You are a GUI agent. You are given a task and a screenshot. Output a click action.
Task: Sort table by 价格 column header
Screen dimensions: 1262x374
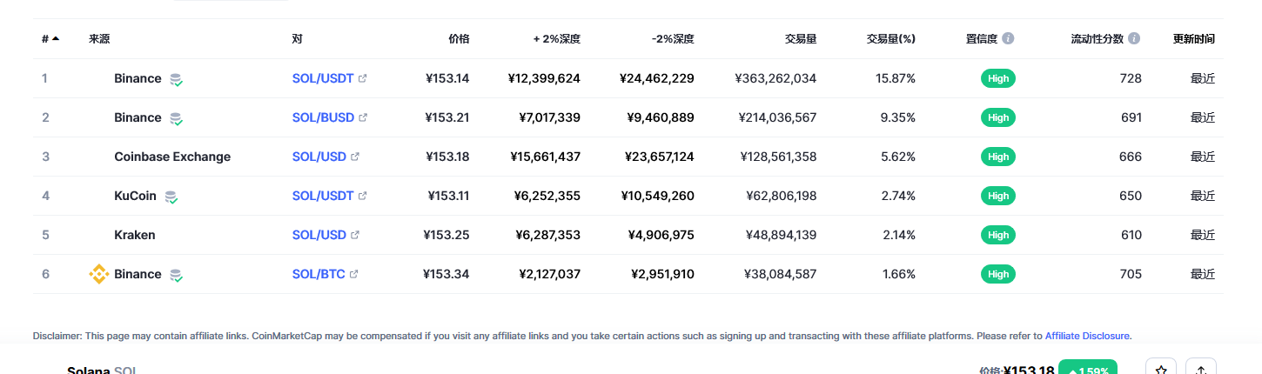[x=459, y=39]
